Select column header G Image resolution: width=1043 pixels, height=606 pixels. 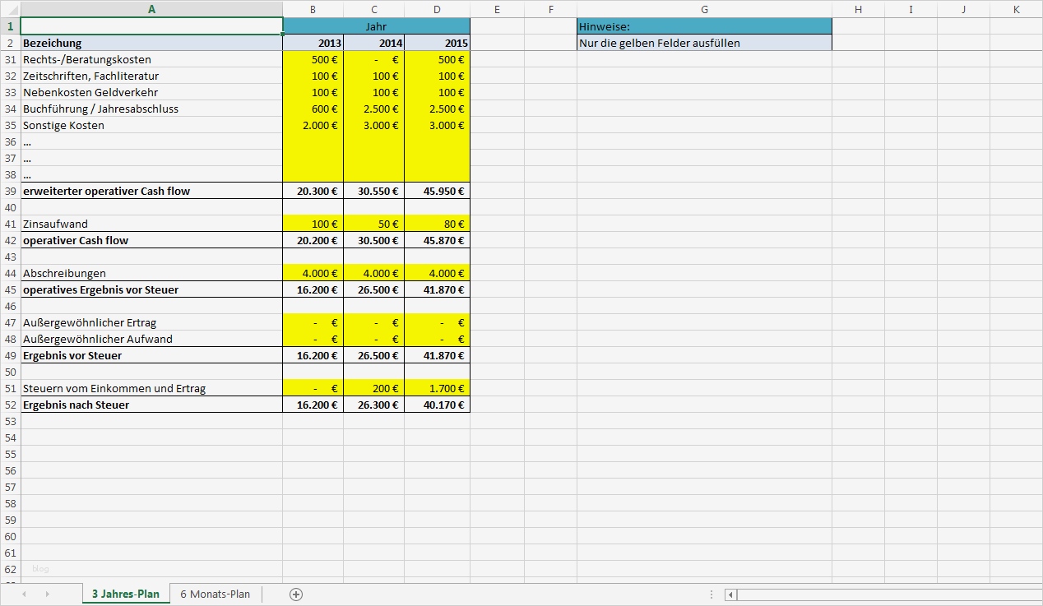coord(704,9)
